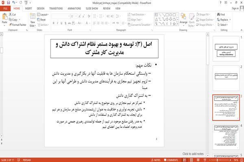Click the Cut command
Image resolution: width=244 pixels, height=162 pixels.
(12, 15)
